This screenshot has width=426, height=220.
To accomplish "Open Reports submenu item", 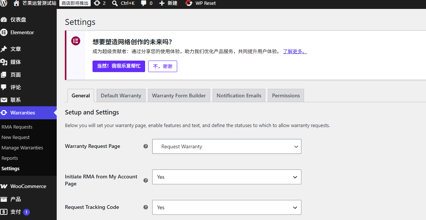I will [9, 158].
